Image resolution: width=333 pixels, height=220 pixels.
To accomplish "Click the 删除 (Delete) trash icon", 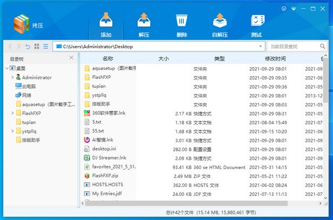I will tap(182, 20).
